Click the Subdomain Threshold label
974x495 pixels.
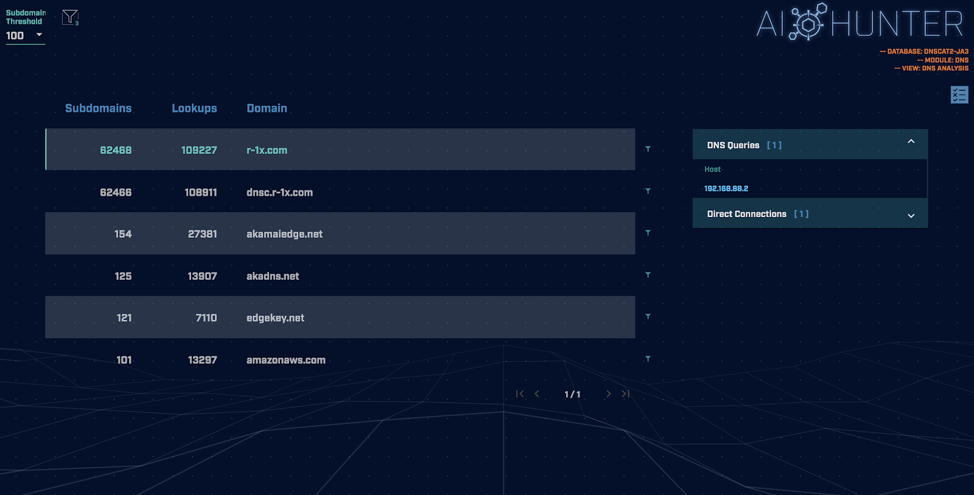(x=26, y=17)
